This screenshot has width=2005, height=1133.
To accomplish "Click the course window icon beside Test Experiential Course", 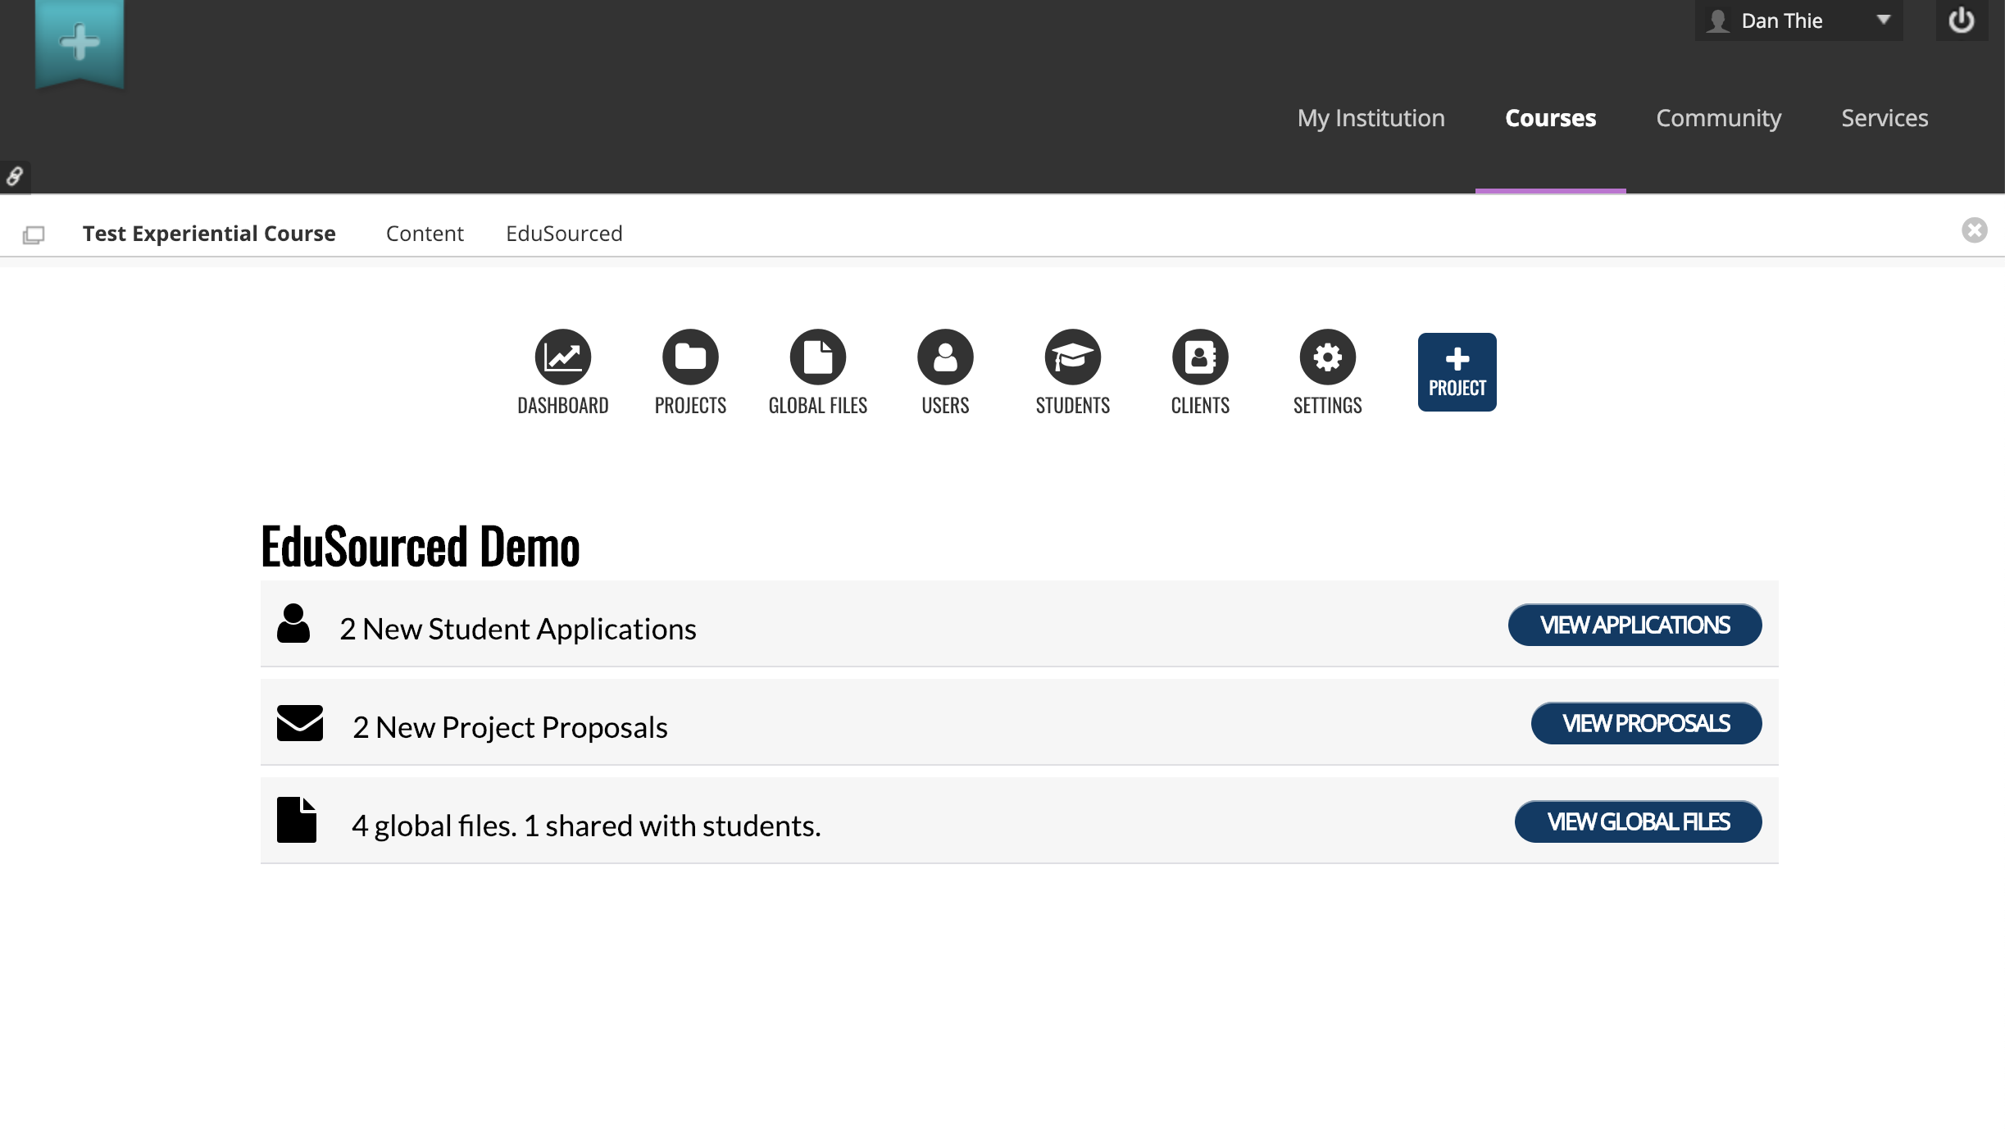I will click(x=34, y=235).
